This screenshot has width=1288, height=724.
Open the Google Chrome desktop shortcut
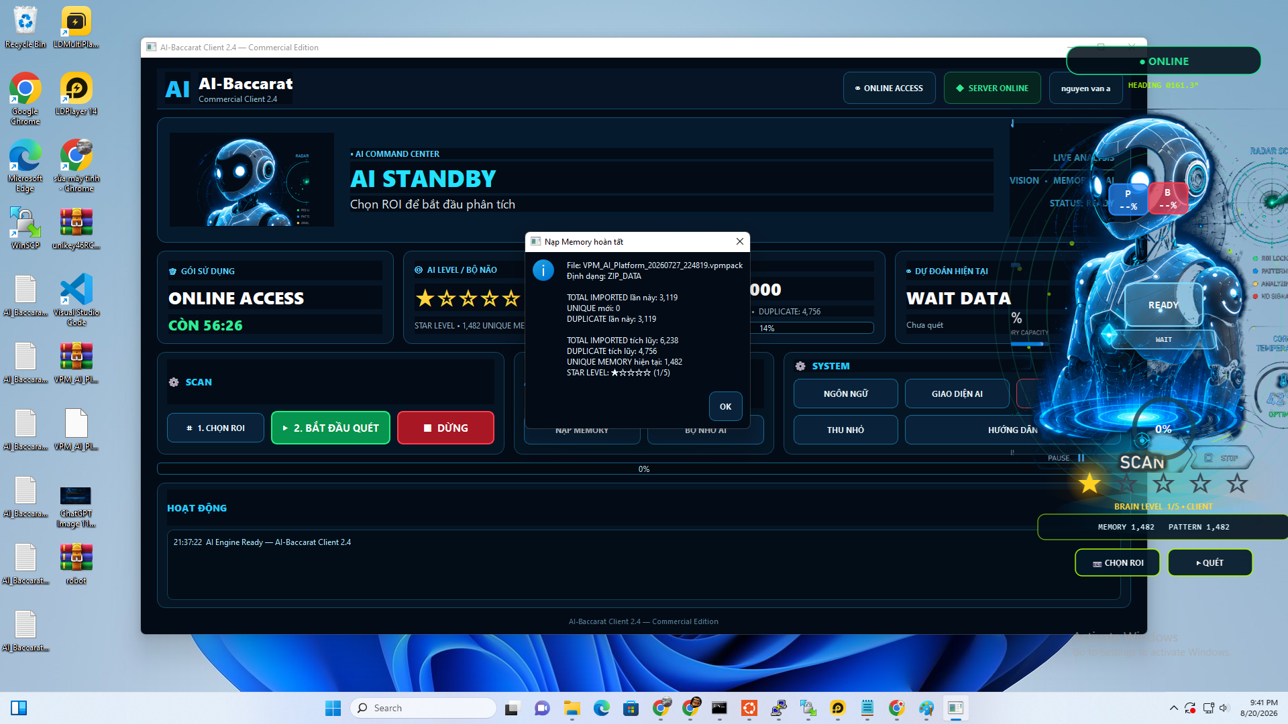pos(25,99)
